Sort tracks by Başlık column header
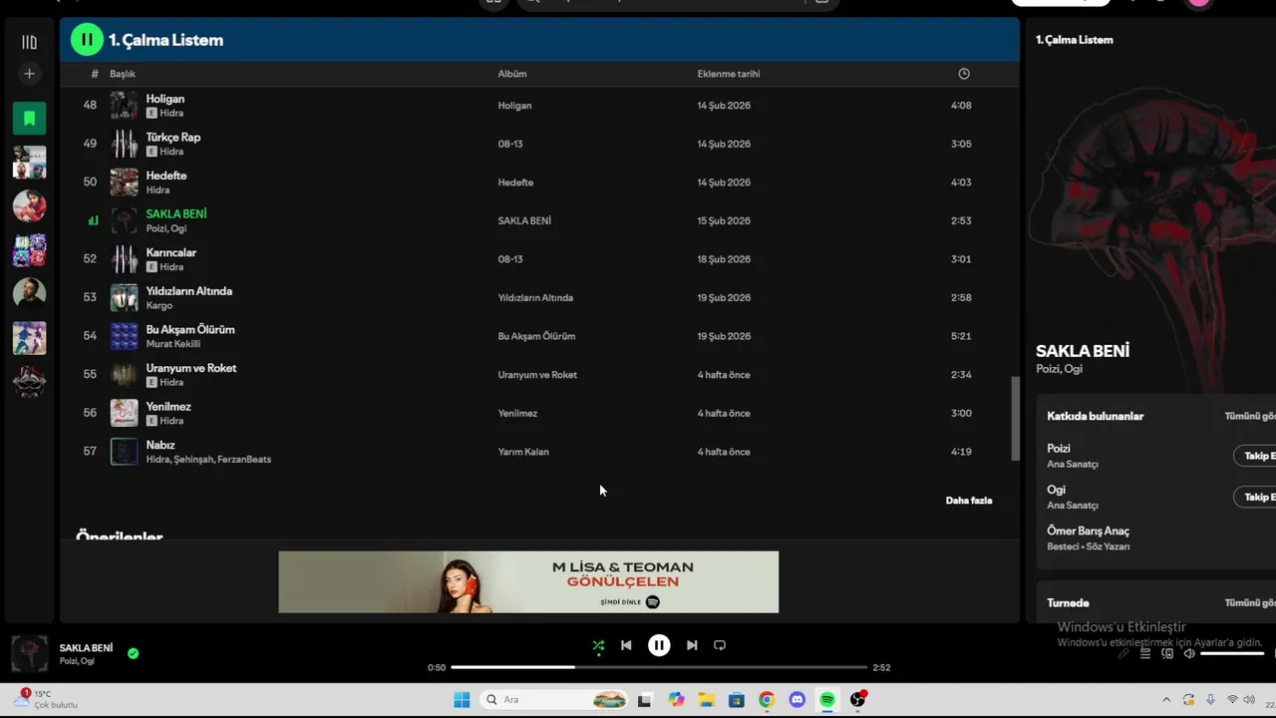The width and height of the screenshot is (1276, 718). coord(123,74)
